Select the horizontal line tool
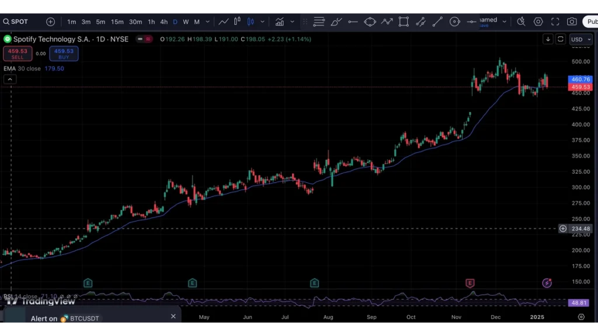598x336 pixels. [x=472, y=22]
